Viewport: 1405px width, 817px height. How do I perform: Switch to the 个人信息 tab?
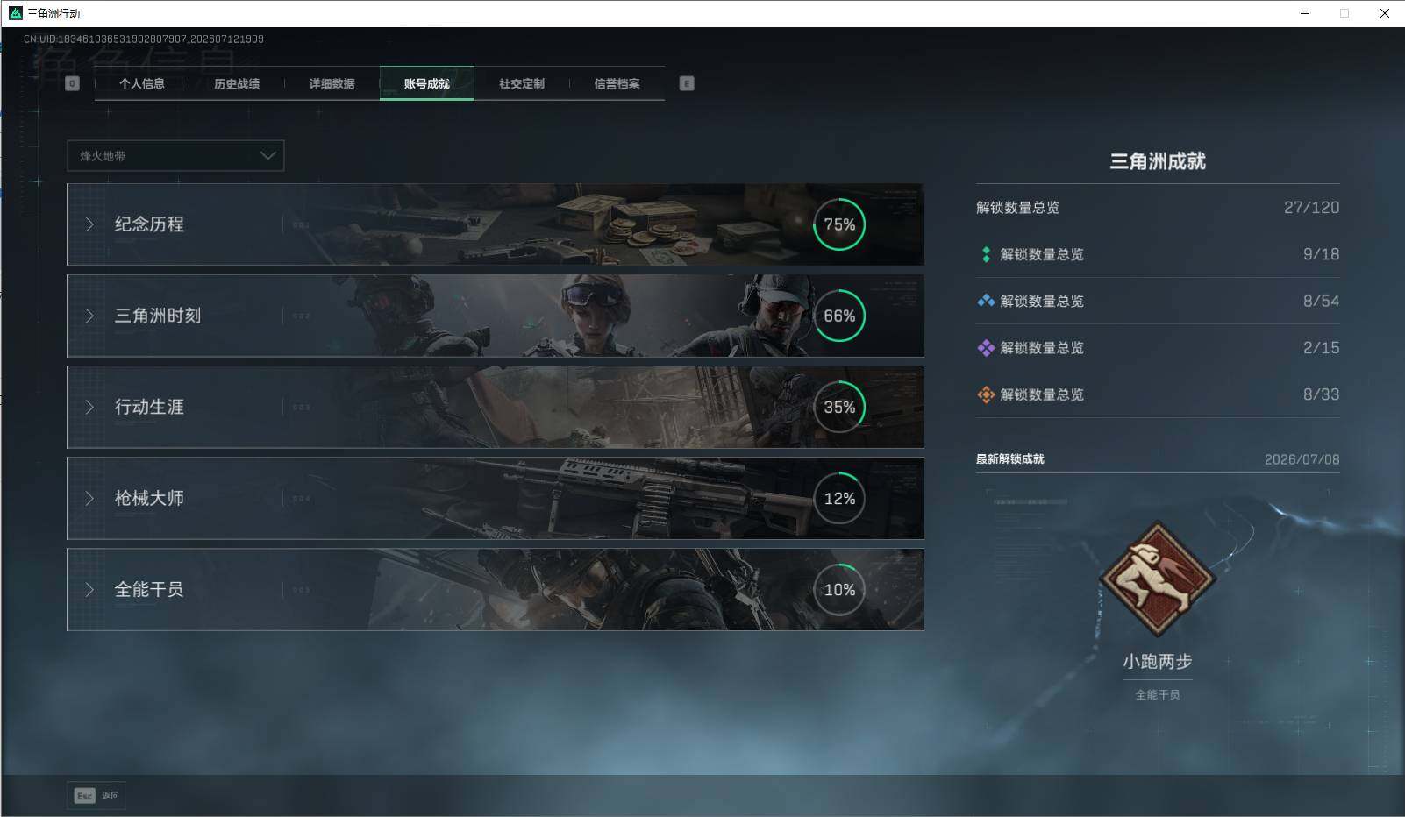click(142, 83)
